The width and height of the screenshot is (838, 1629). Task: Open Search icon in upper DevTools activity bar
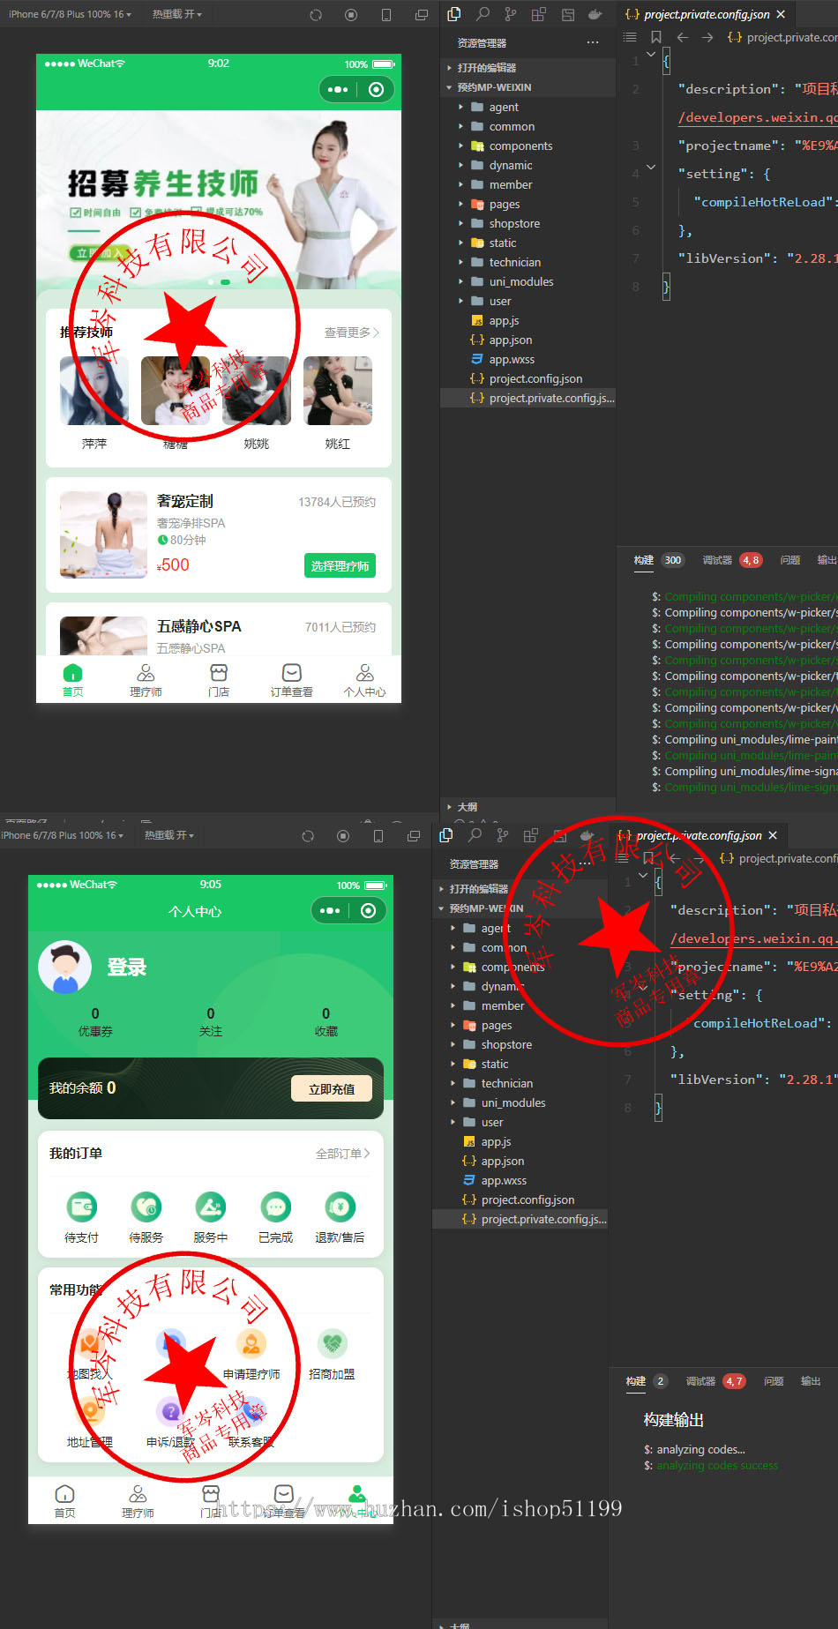(x=483, y=14)
